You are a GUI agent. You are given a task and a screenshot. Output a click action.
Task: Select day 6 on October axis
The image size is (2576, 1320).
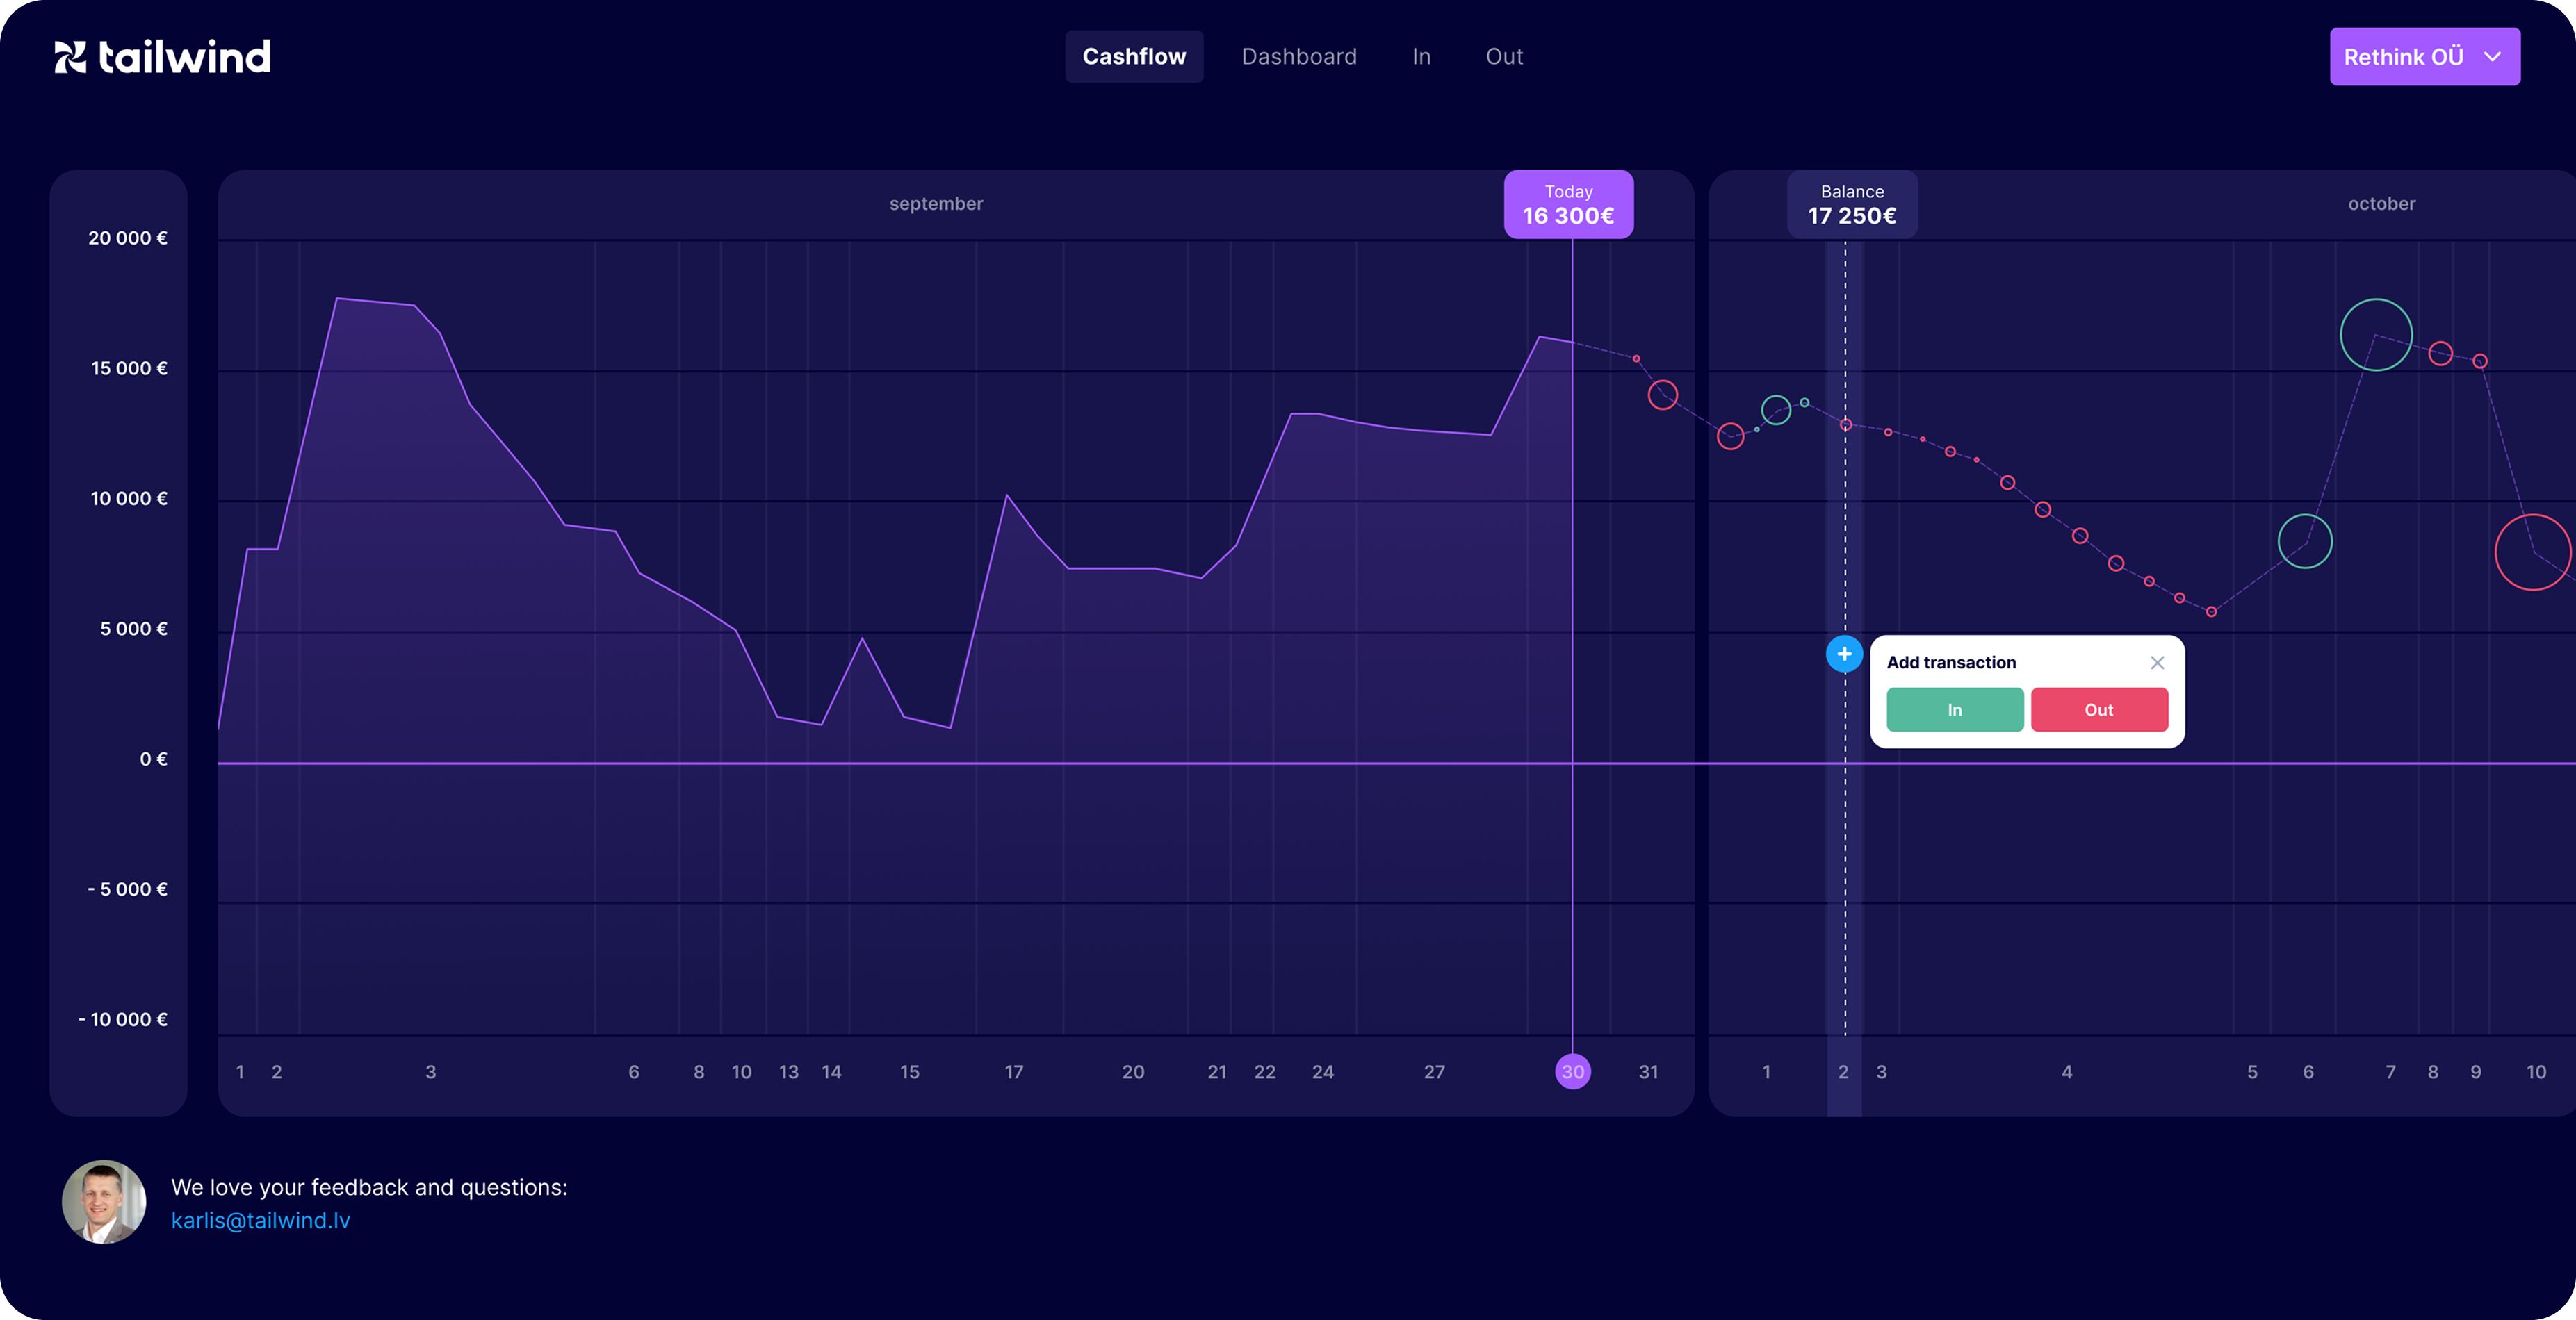pyautogui.click(x=2307, y=1071)
